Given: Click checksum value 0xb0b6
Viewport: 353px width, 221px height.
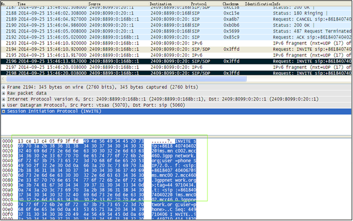Looking at the screenshot, I should tap(231, 25).
